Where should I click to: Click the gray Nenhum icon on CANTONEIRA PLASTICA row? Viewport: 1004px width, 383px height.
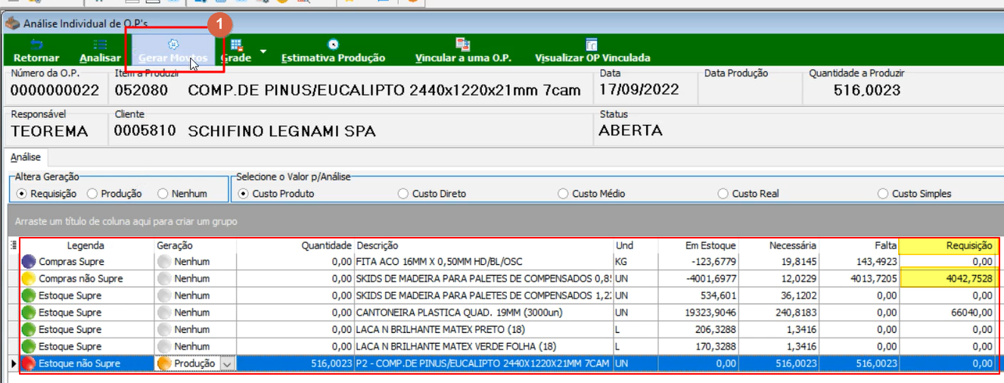[164, 313]
